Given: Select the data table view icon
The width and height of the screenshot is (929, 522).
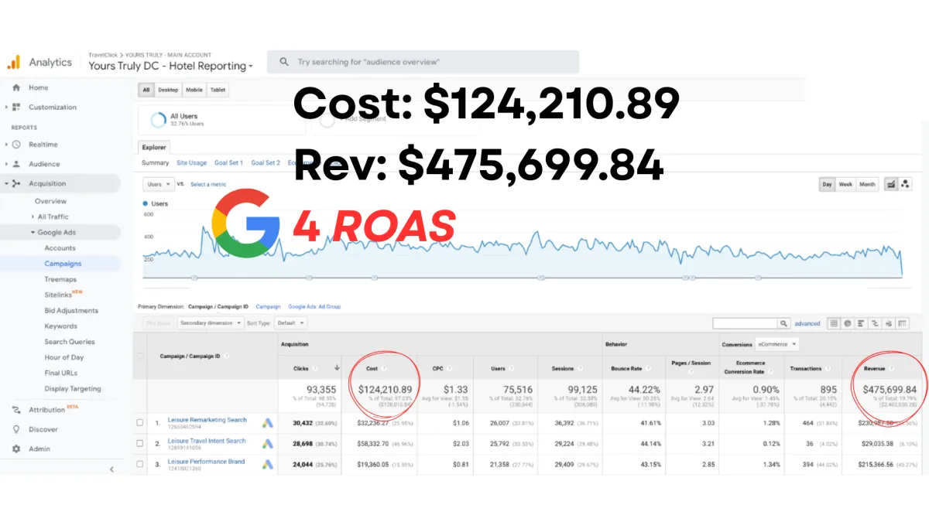Looking at the screenshot, I should click(834, 323).
